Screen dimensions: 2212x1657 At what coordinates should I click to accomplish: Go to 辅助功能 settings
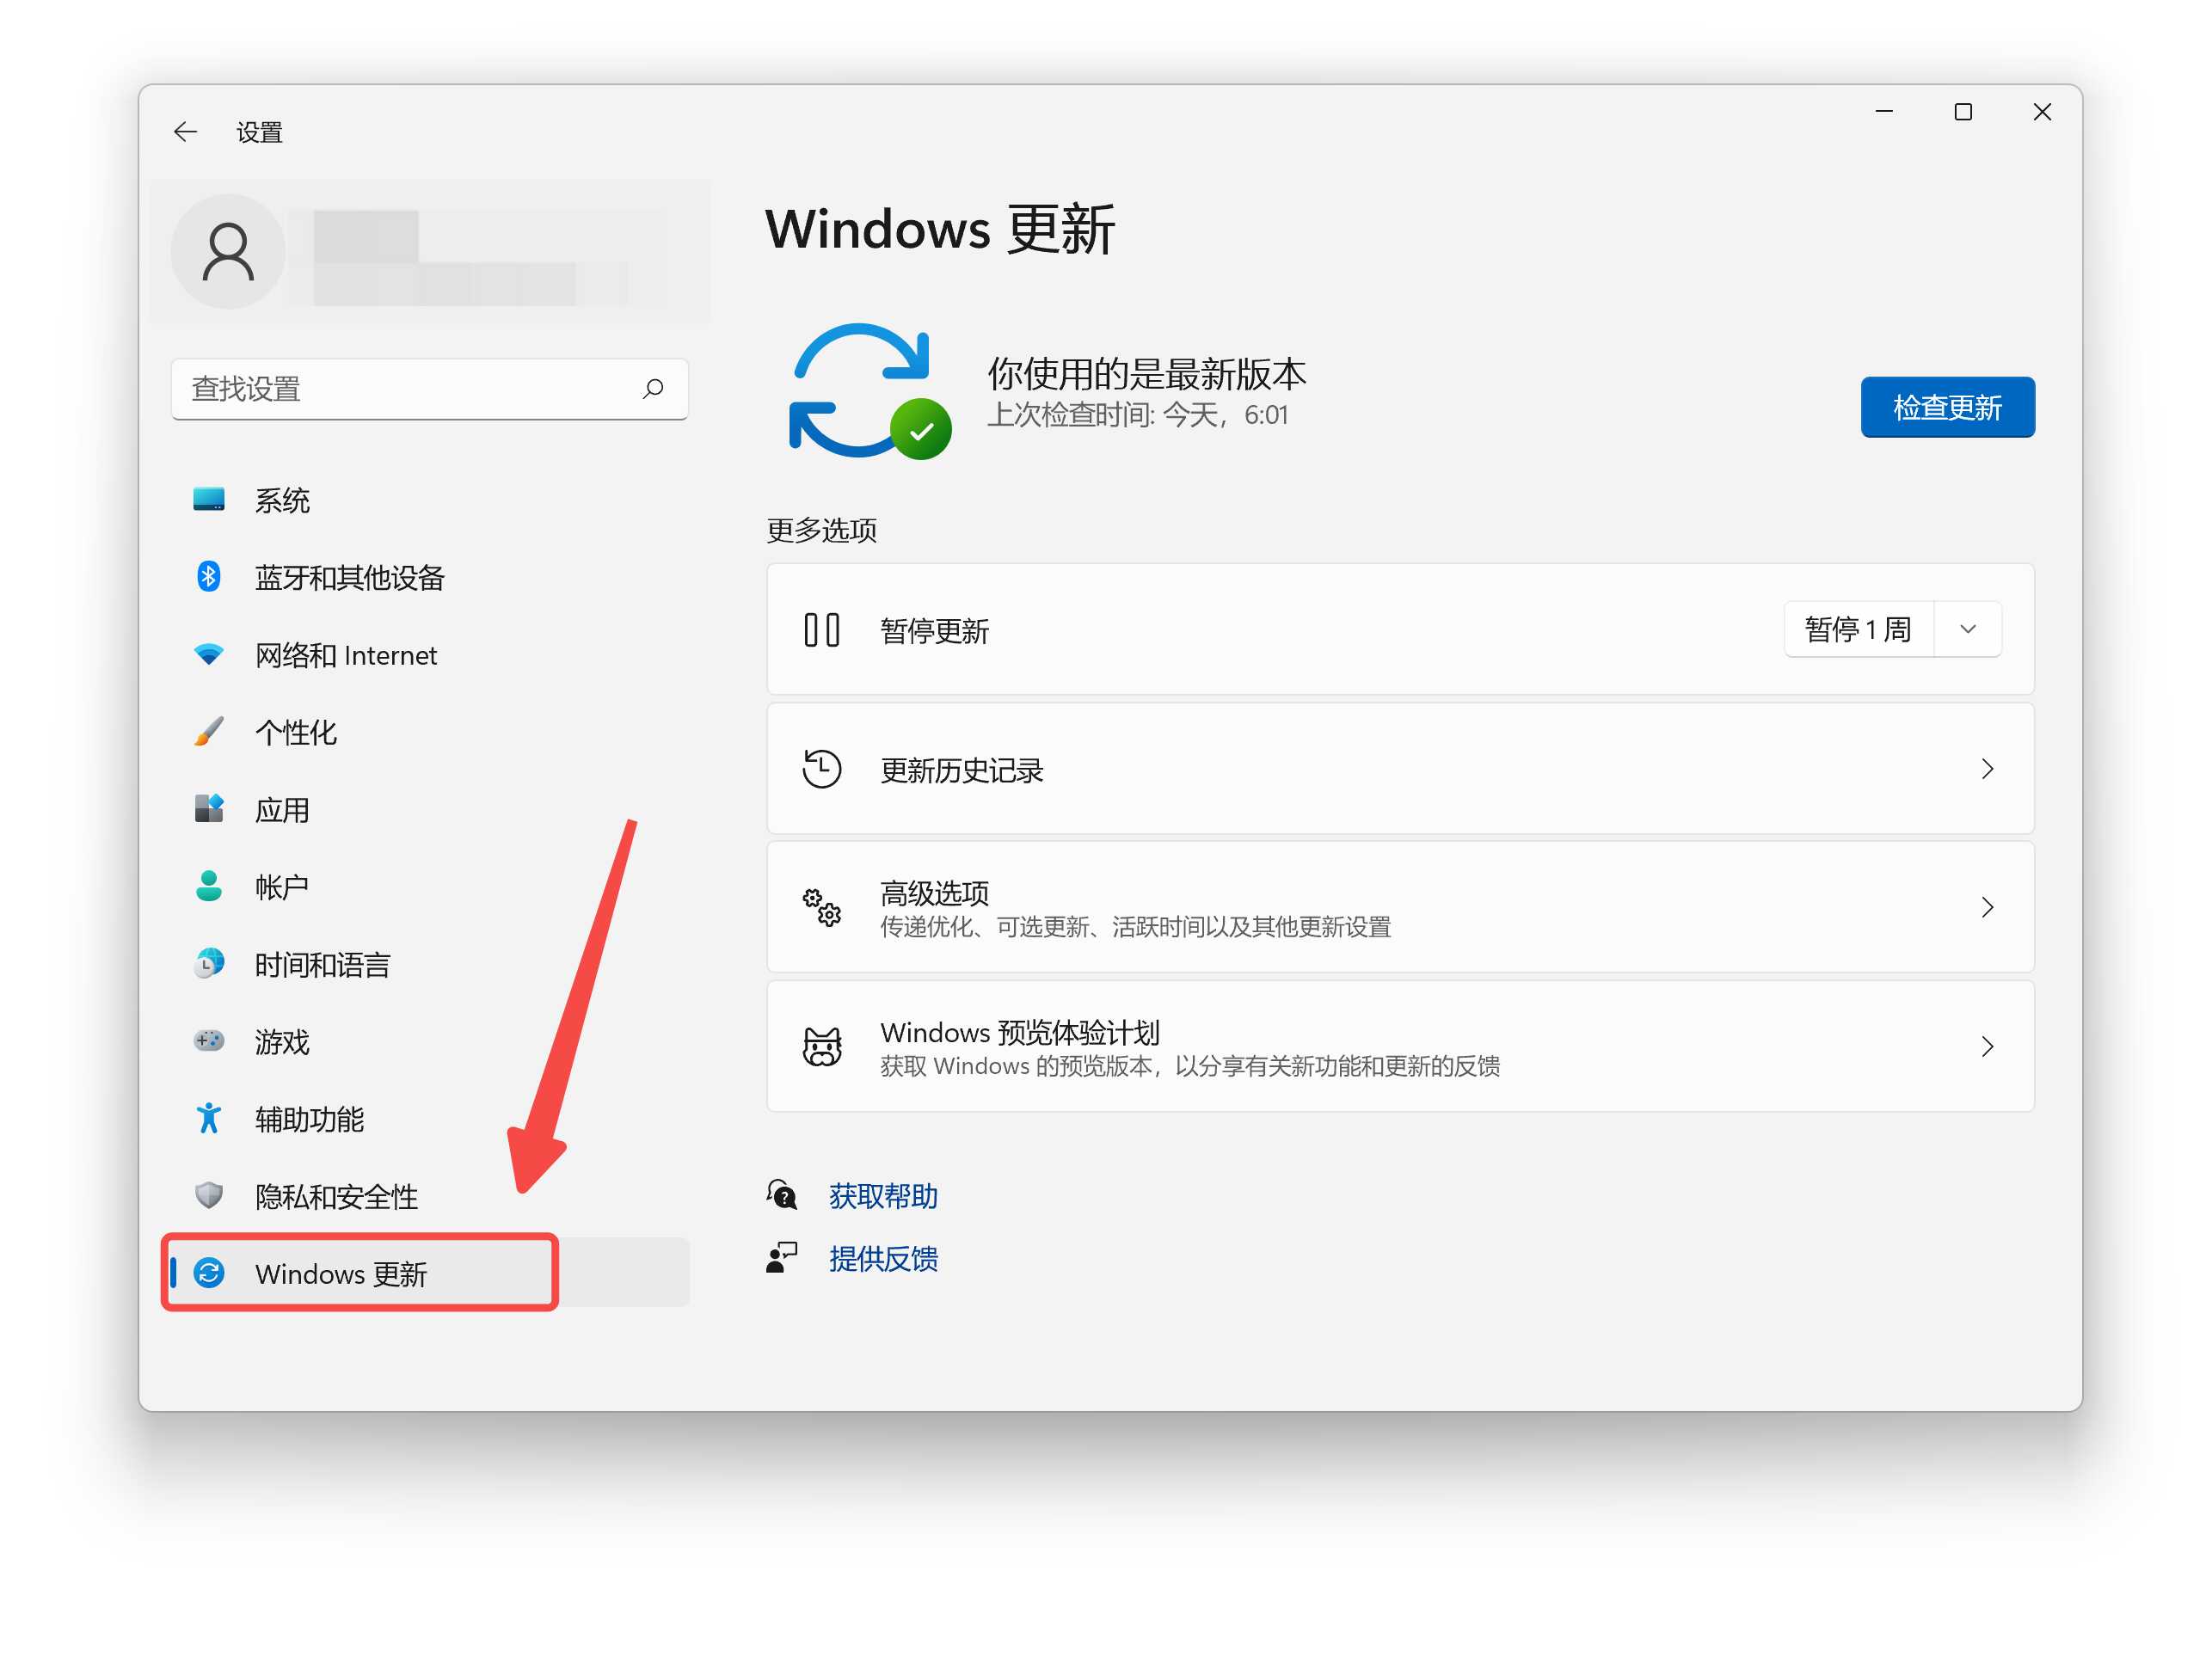(x=430, y=1118)
